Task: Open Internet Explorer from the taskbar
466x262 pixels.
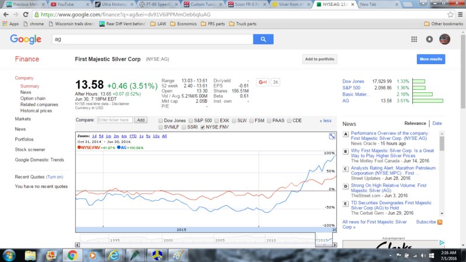Action: click(113, 256)
